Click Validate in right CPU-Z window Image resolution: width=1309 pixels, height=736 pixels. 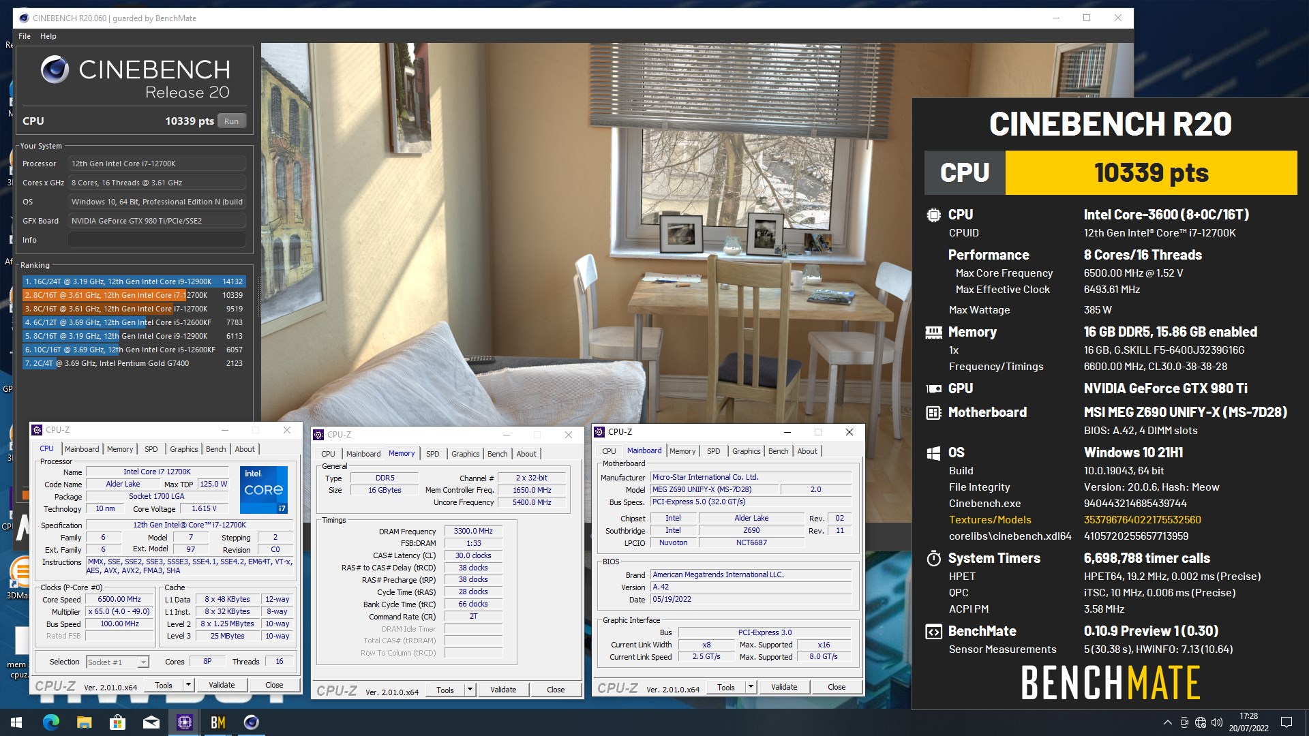[x=784, y=687]
